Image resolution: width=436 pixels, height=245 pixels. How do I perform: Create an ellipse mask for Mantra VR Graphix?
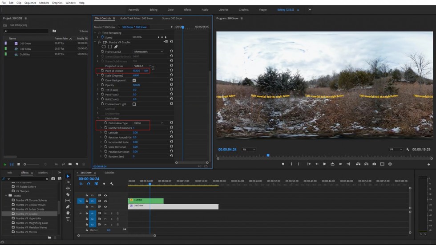click(104, 47)
